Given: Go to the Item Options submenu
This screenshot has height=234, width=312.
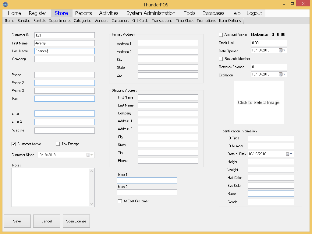Looking at the screenshot, I should coord(230,21).
